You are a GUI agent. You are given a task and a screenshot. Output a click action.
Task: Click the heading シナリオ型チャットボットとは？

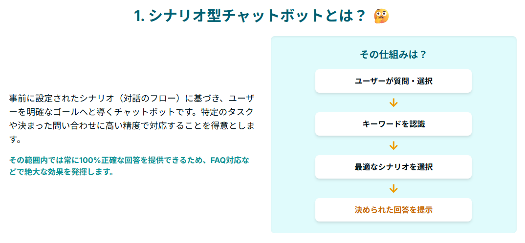point(257,16)
